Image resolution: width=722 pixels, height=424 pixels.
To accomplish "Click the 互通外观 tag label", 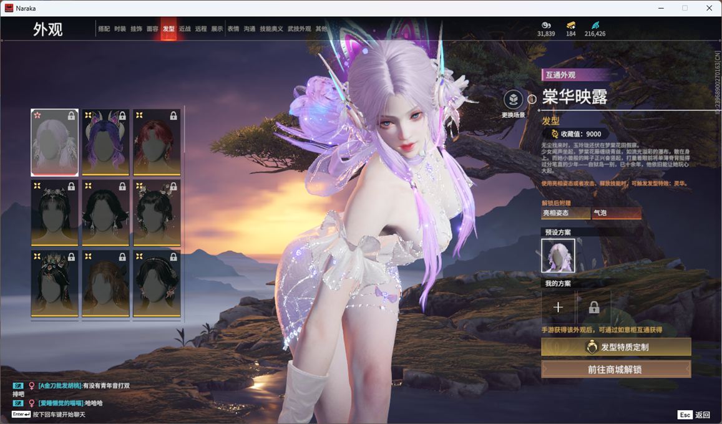I will coord(560,75).
